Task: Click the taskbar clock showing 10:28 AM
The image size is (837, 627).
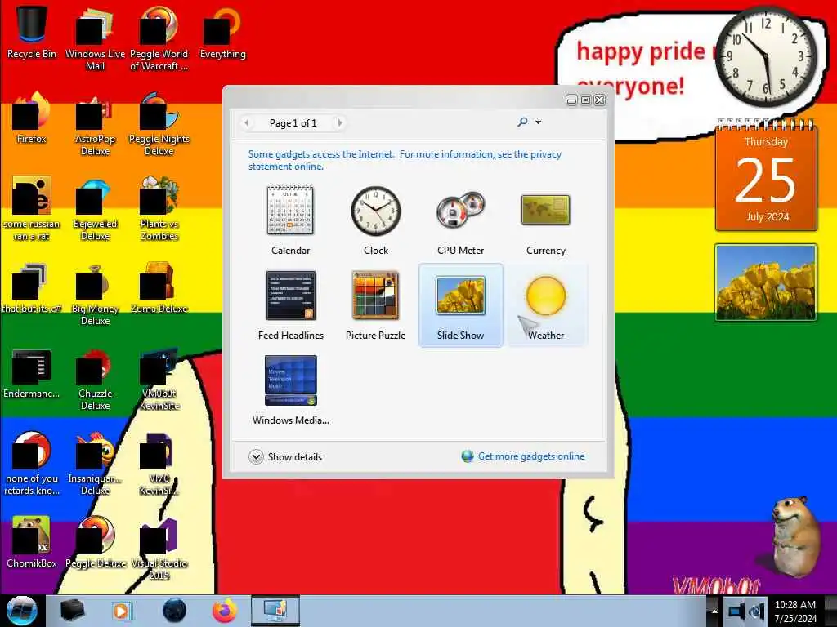Action: pyautogui.click(x=795, y=611)
